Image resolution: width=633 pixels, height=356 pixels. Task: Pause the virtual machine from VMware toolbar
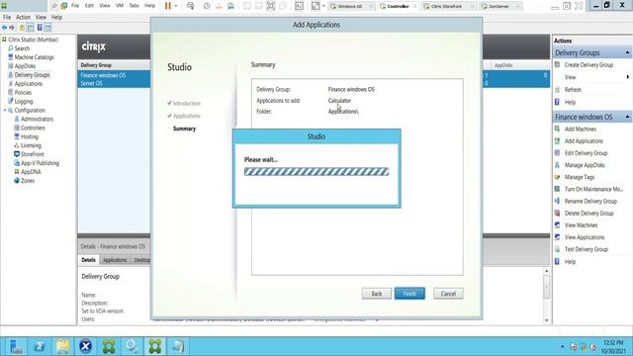pos(168,6)
